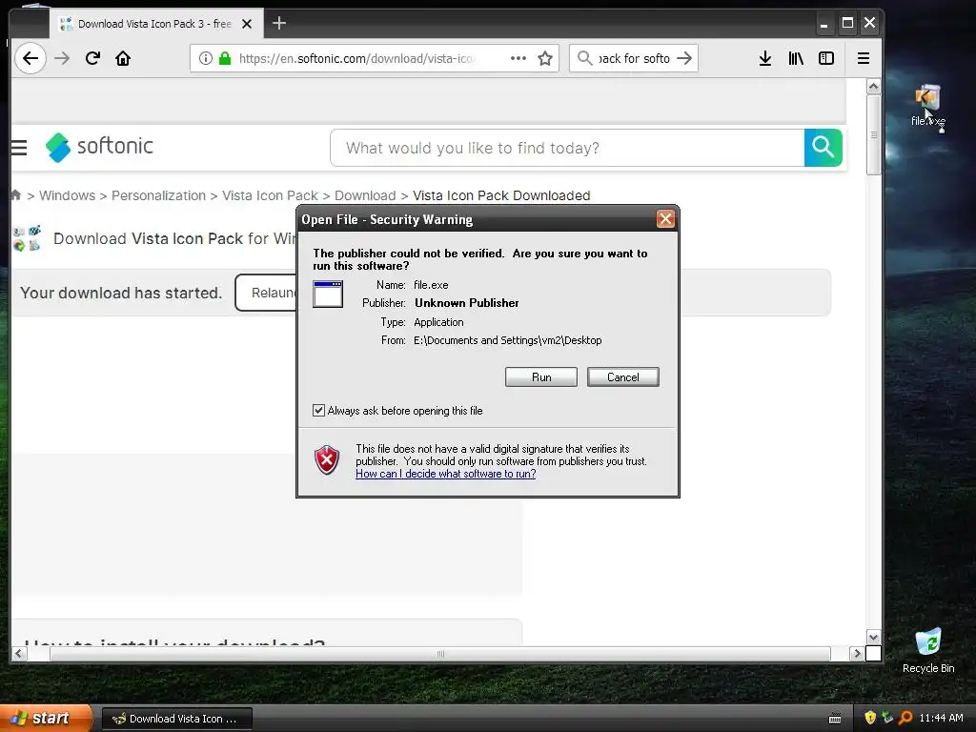Click horizontal scrollbar right arrow
Screen dimensions: 976x732
point(857,654)
